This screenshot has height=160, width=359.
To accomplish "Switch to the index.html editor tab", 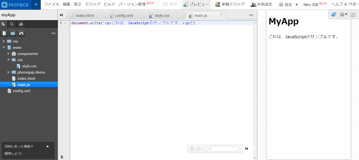I will pyautogui.click(x=84, y=16).
